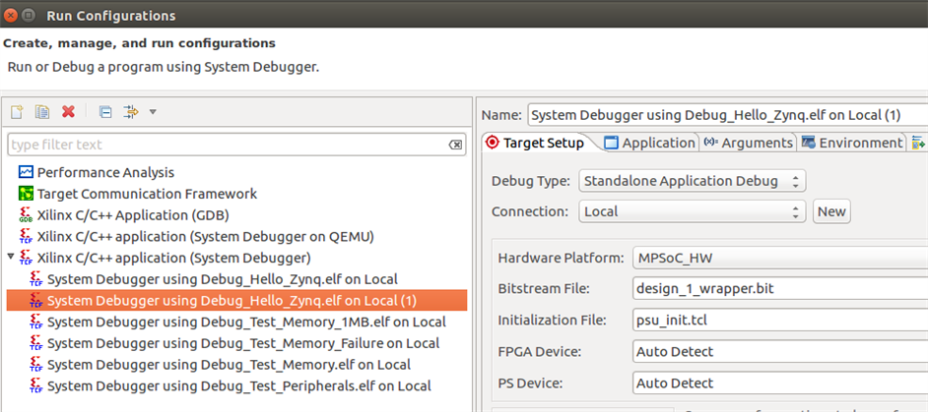928x412 pixels.
Task: Open the filter icon dropdown arrow
Action: tap(153, 112)
